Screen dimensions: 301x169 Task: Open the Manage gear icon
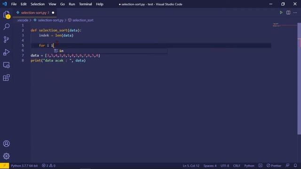[6, 156]
